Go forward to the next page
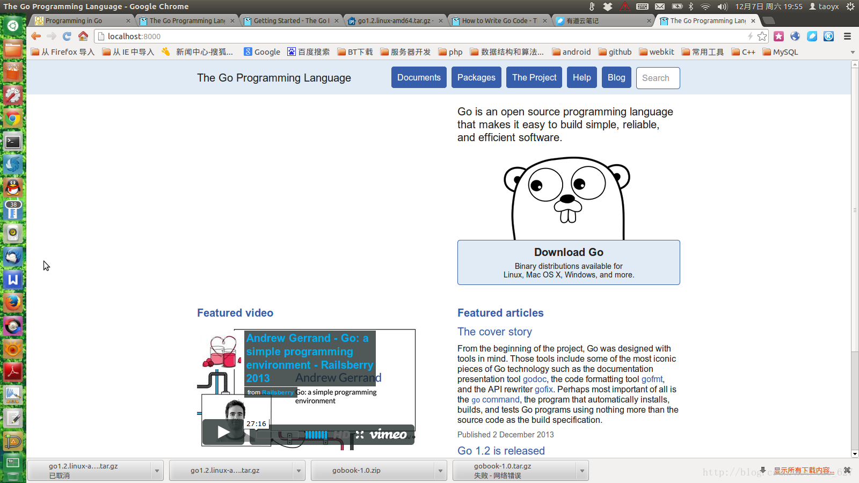This screenshot has width=859, height=483. tap(52, 36)
